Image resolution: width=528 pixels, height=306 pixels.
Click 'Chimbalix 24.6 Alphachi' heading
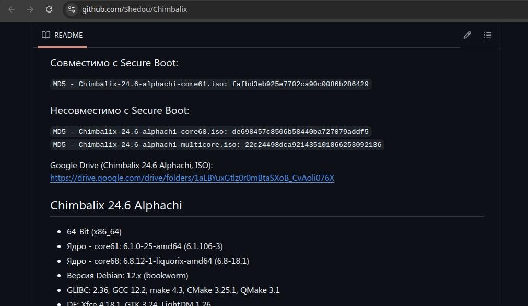(116, 205)
